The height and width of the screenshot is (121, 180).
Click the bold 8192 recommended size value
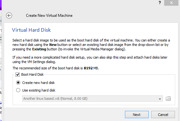point(88,68)
